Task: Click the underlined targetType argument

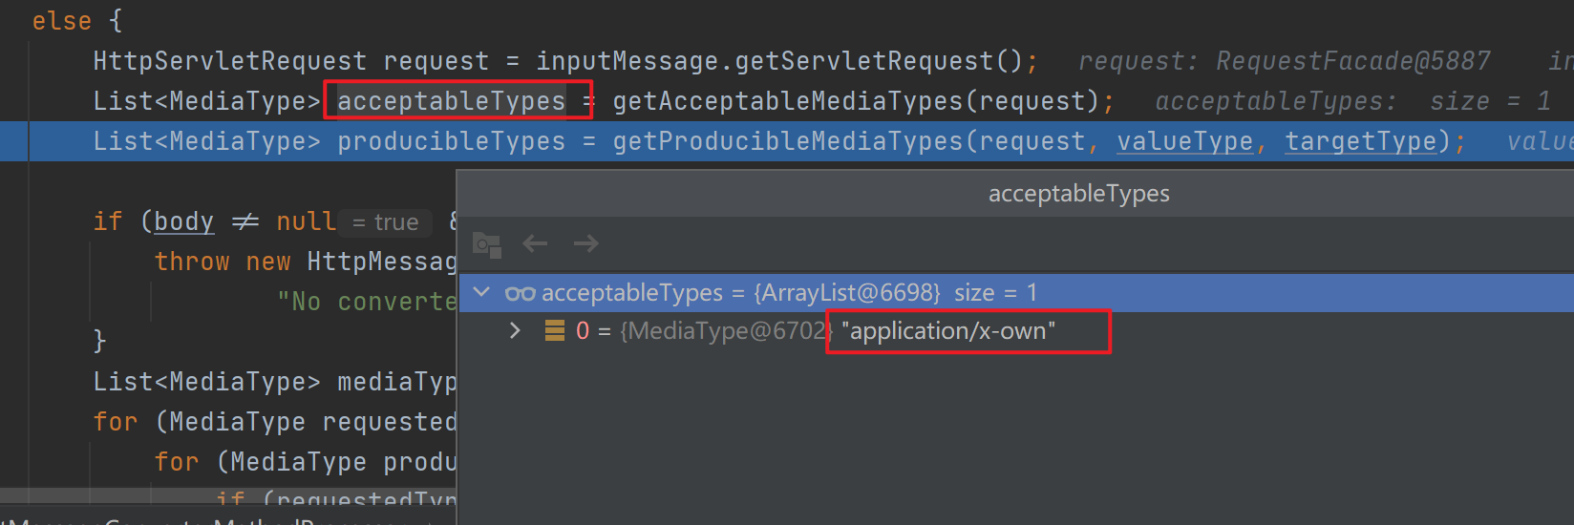Action: click(1360, 141)
